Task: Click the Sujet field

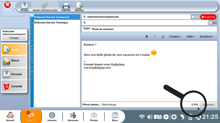Action: (149, 29)
